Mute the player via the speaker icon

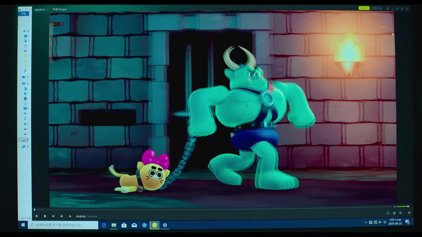tap(395, 207)
